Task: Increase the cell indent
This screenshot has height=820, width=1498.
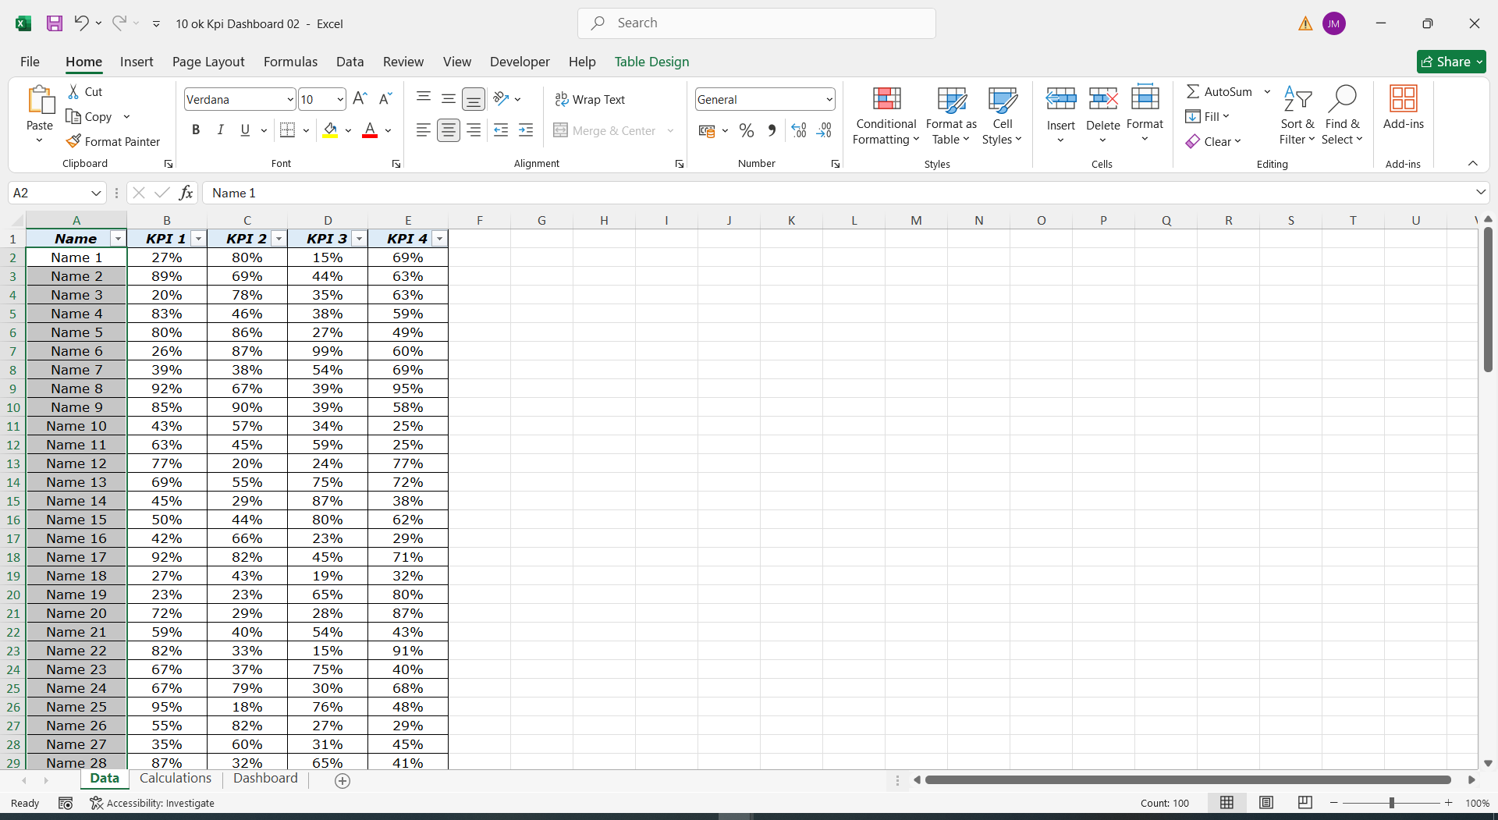Action: tap(526, 130)
